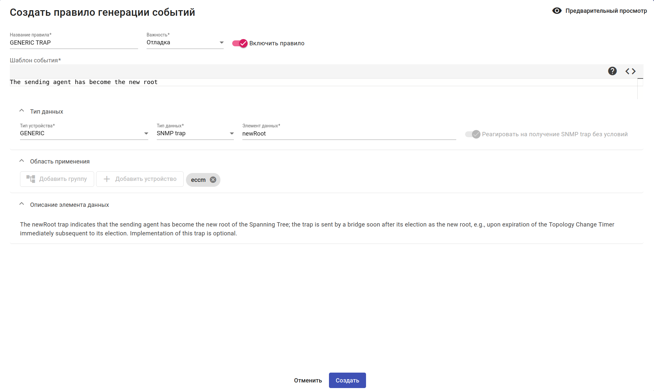Open code view with angle brackets icon
The width and height of the screenshot is (654, 391).
pyautogui.click(x=630, y=71)
